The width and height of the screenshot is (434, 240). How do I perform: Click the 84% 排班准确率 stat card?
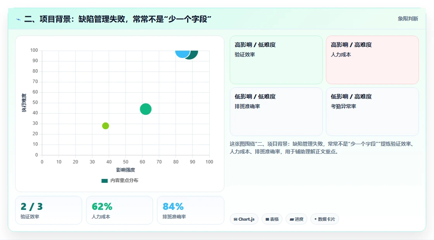tap(190, 210)
